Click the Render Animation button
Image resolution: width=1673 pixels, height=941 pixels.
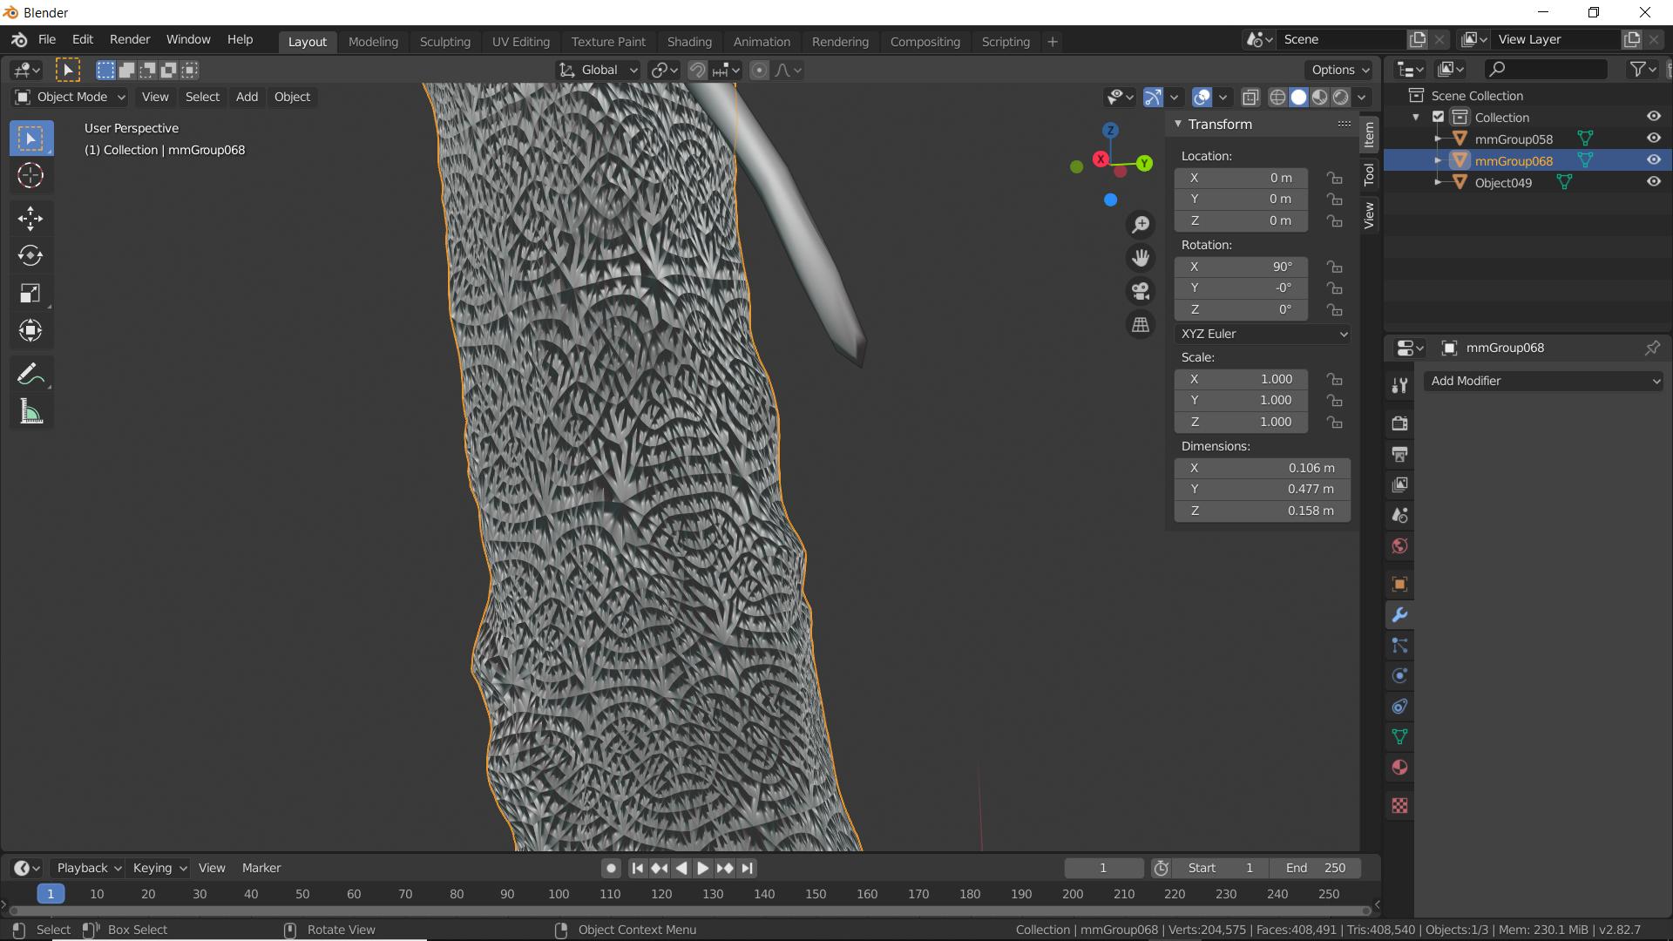coord(129,41)
